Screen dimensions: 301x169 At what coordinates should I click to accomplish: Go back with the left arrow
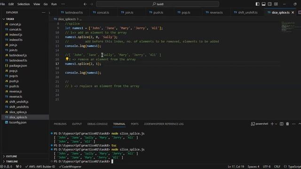[x=85, y=4]
